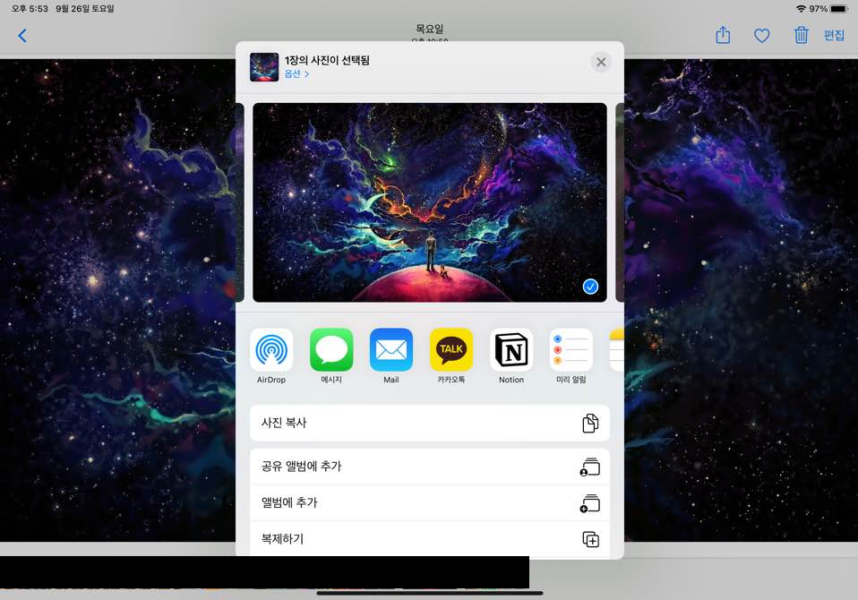858x600 pixels.
Task: Choose 사진 복사 action
Action: [430, 423]
